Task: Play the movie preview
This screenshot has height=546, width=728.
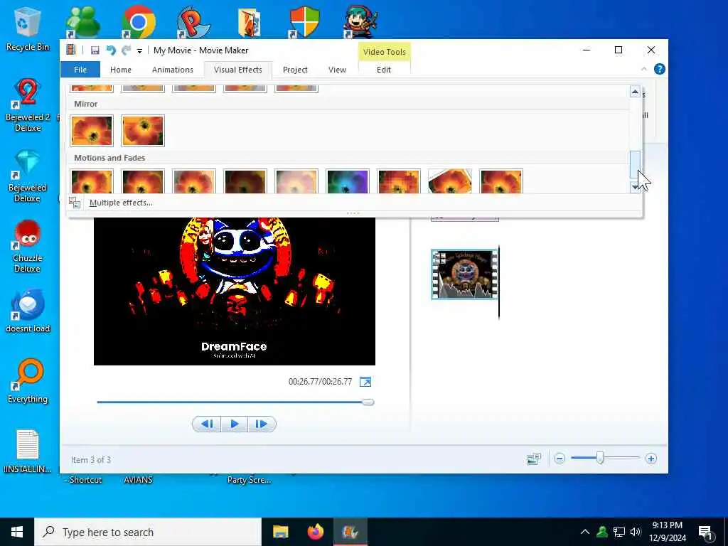Action: (235, 424)
